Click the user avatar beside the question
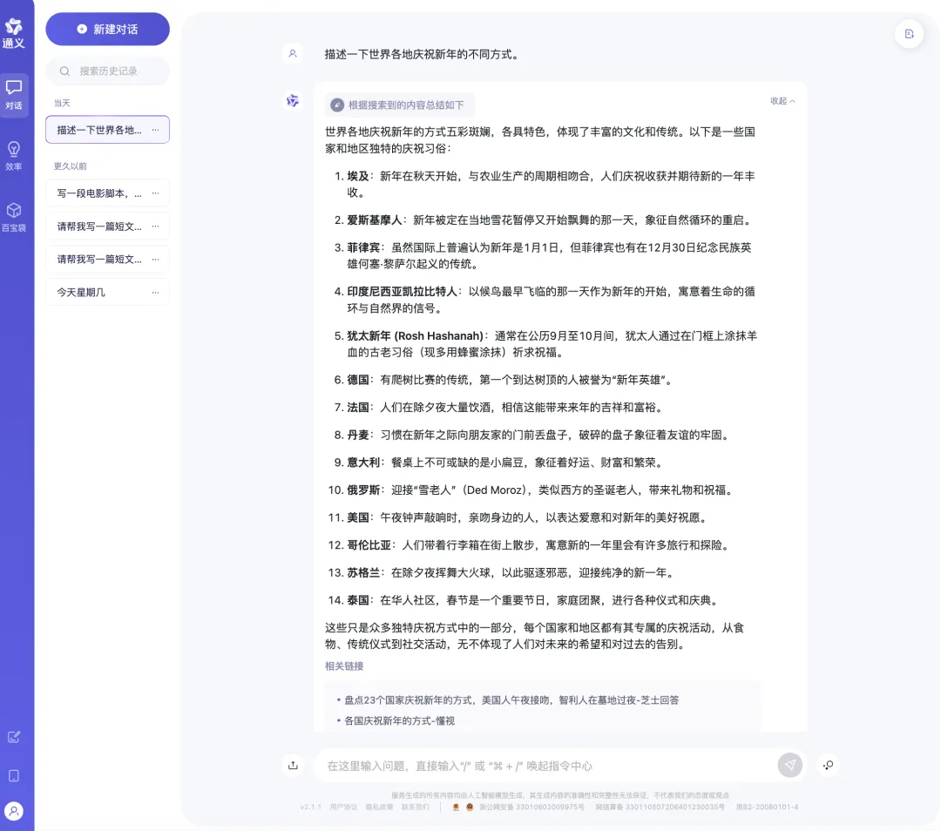This screenshot has height=831, width=941. pos(293,54)
